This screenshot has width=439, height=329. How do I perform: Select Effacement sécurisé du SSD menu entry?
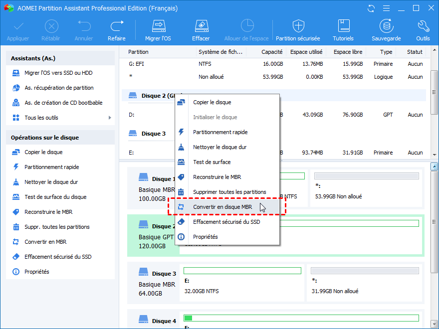tap(227, 222)
